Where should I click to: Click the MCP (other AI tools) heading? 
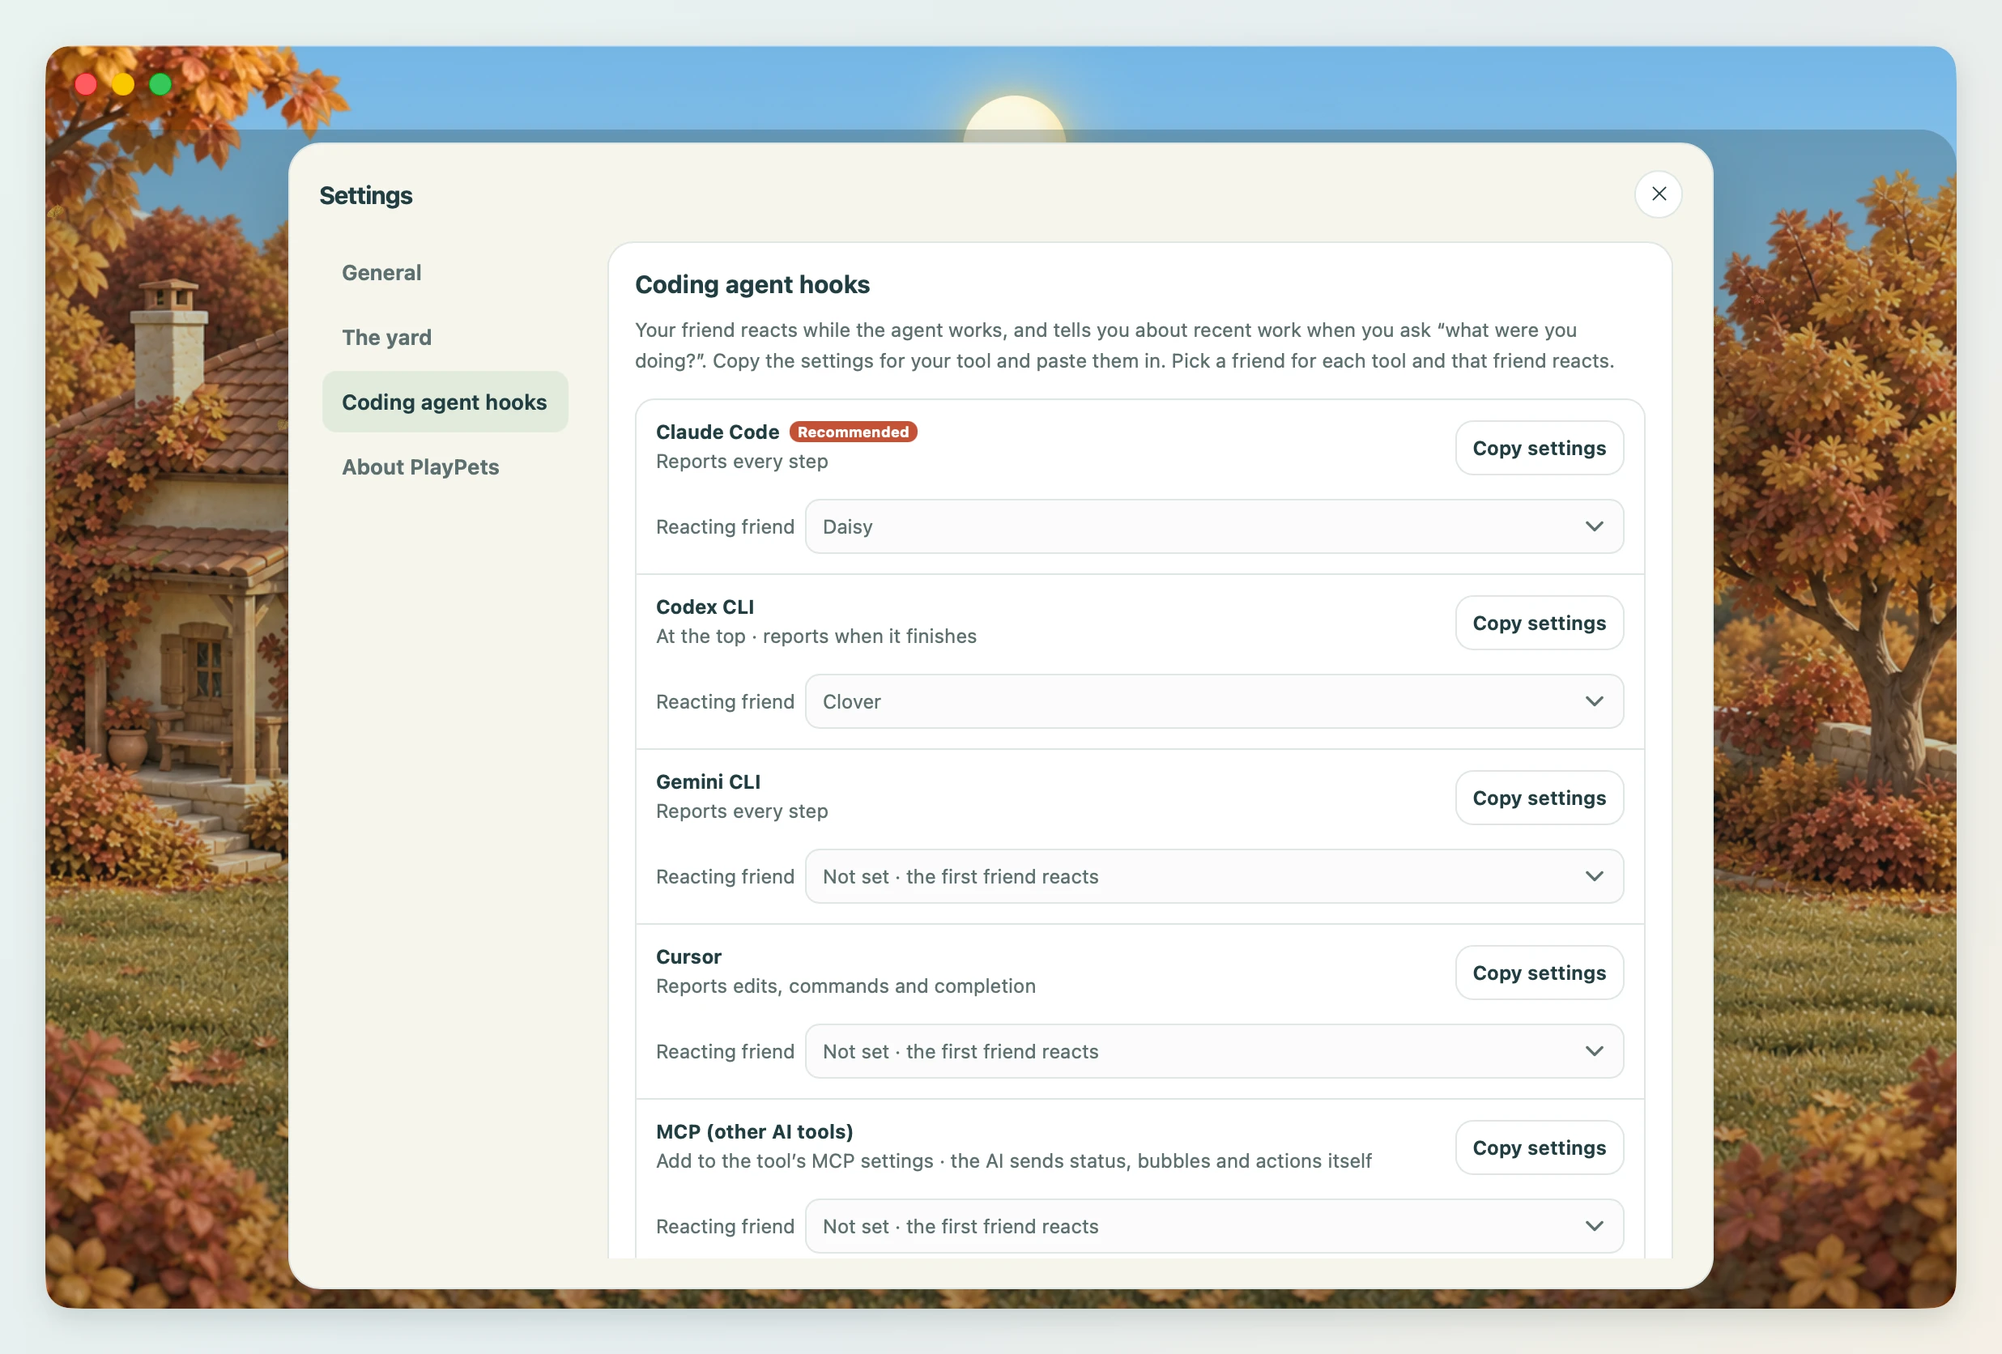click(x=754, y=1132)
